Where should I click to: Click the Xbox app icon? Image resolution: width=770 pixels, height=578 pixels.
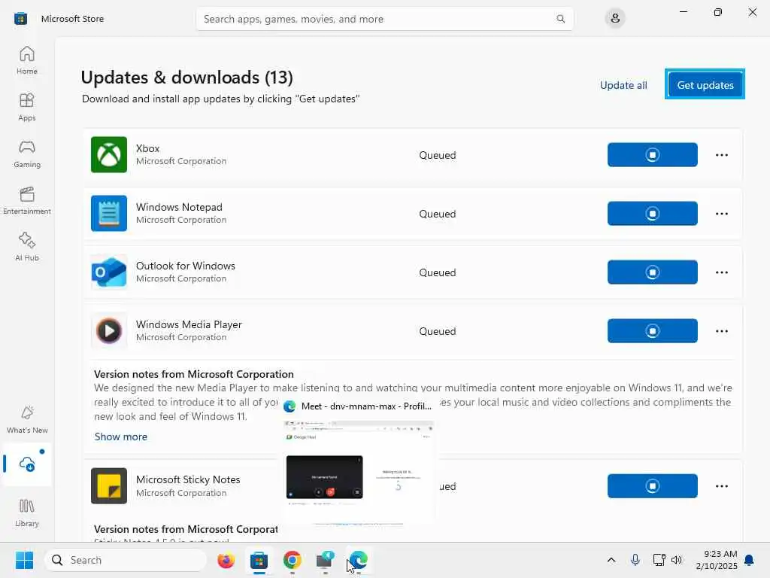coord(109,155)
